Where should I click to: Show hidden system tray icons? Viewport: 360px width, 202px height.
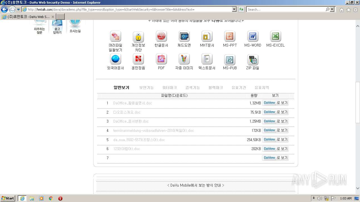[314, 198]
